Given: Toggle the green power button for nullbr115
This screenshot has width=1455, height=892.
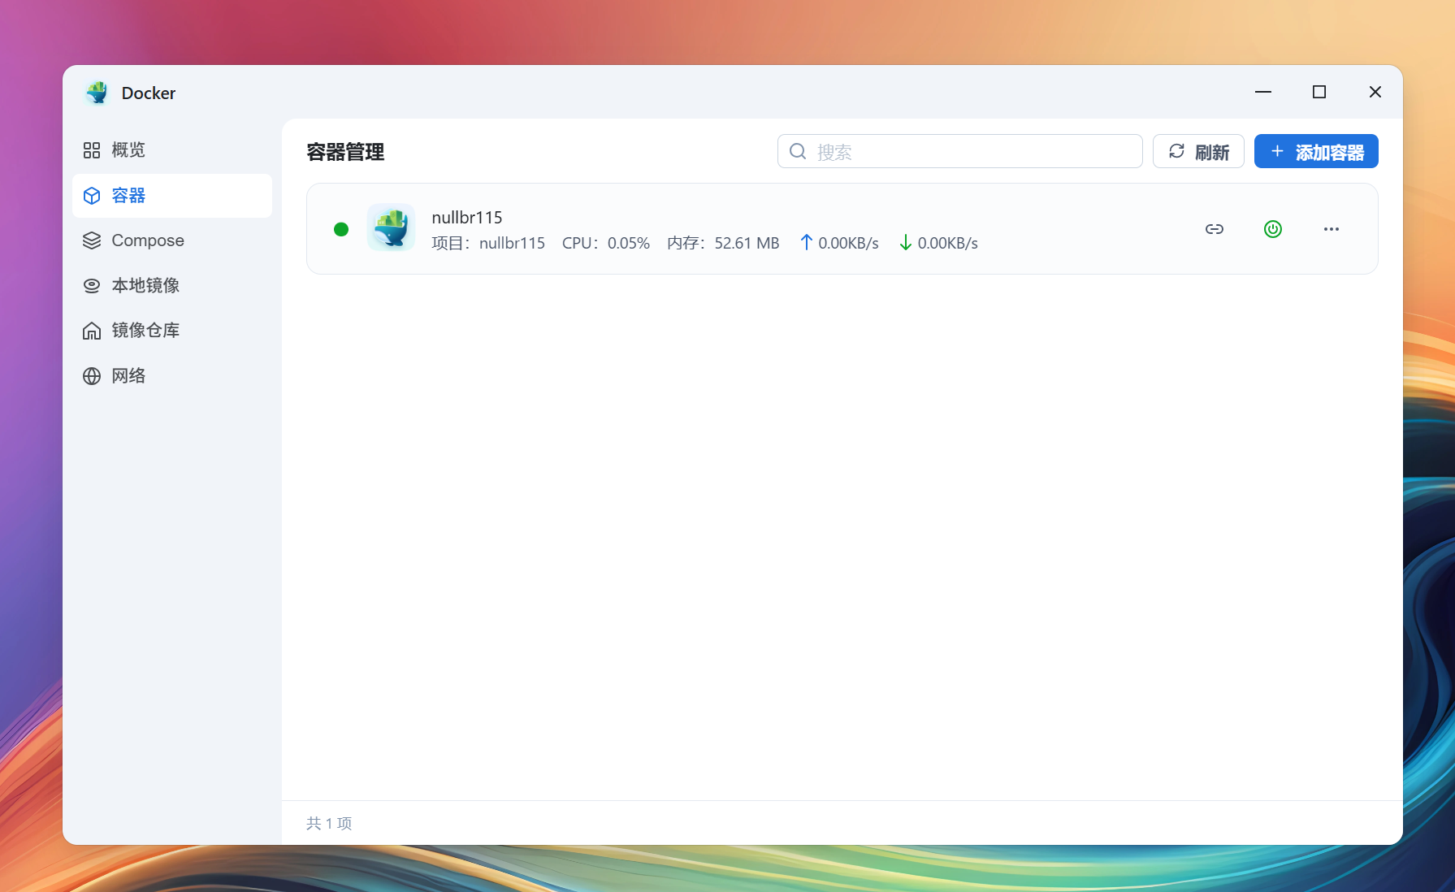Looking at the screenshot, I should (1272, 229).
